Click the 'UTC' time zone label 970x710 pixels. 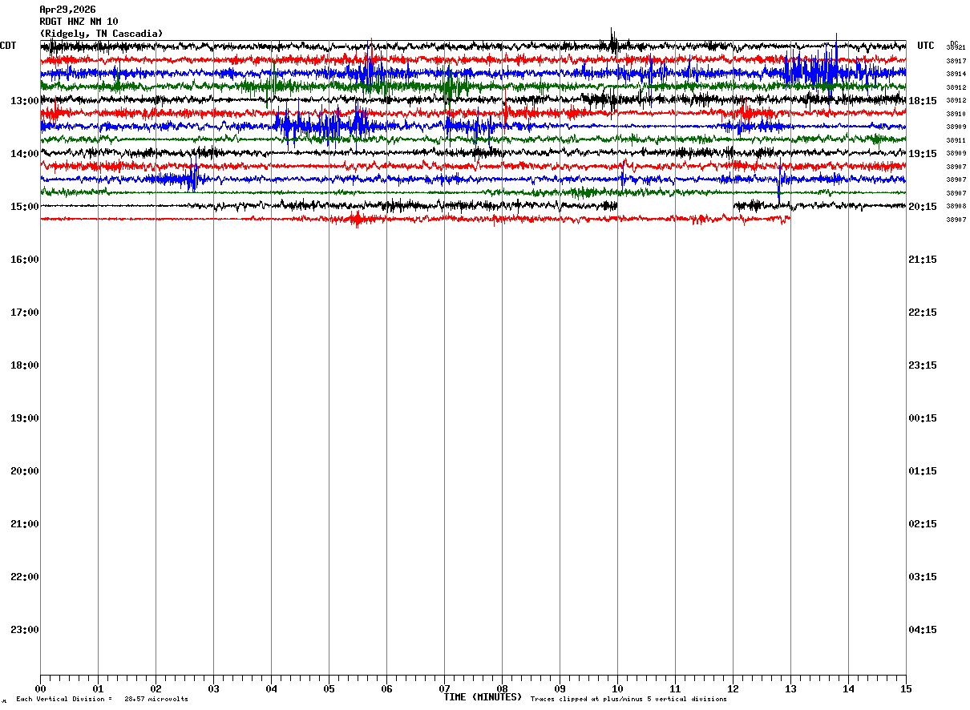coord(926,46)
